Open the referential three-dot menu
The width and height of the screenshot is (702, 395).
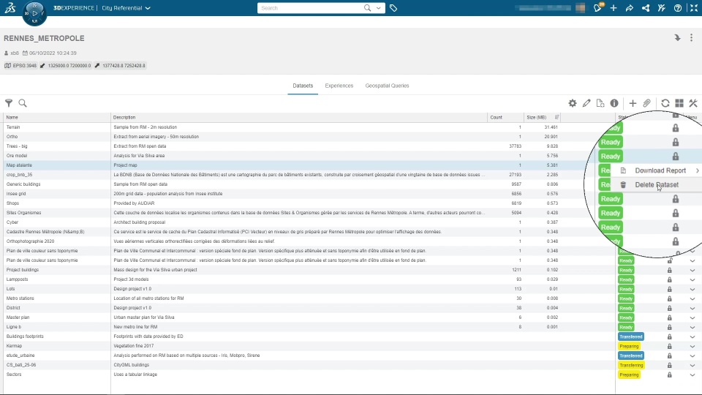(x=691, y=38)
